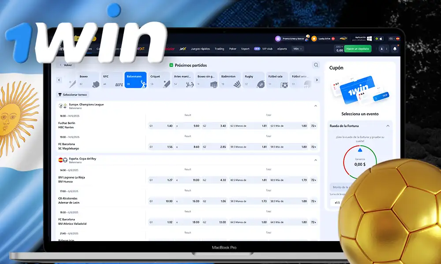Viewport: 441px width, 264px height.
Task: Open the search magnifier icon
Action: pos(316,65)
